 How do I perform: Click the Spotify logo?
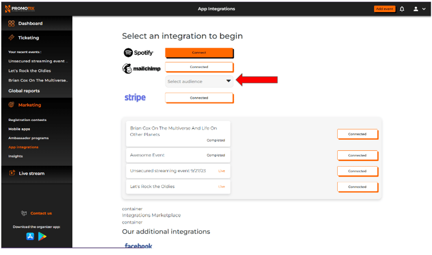(x=138, y=53)
